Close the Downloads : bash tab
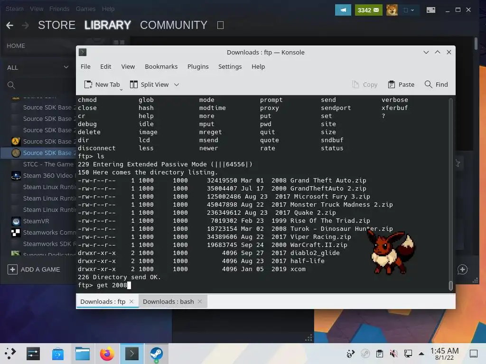486x364 pixels. (200, 301)
